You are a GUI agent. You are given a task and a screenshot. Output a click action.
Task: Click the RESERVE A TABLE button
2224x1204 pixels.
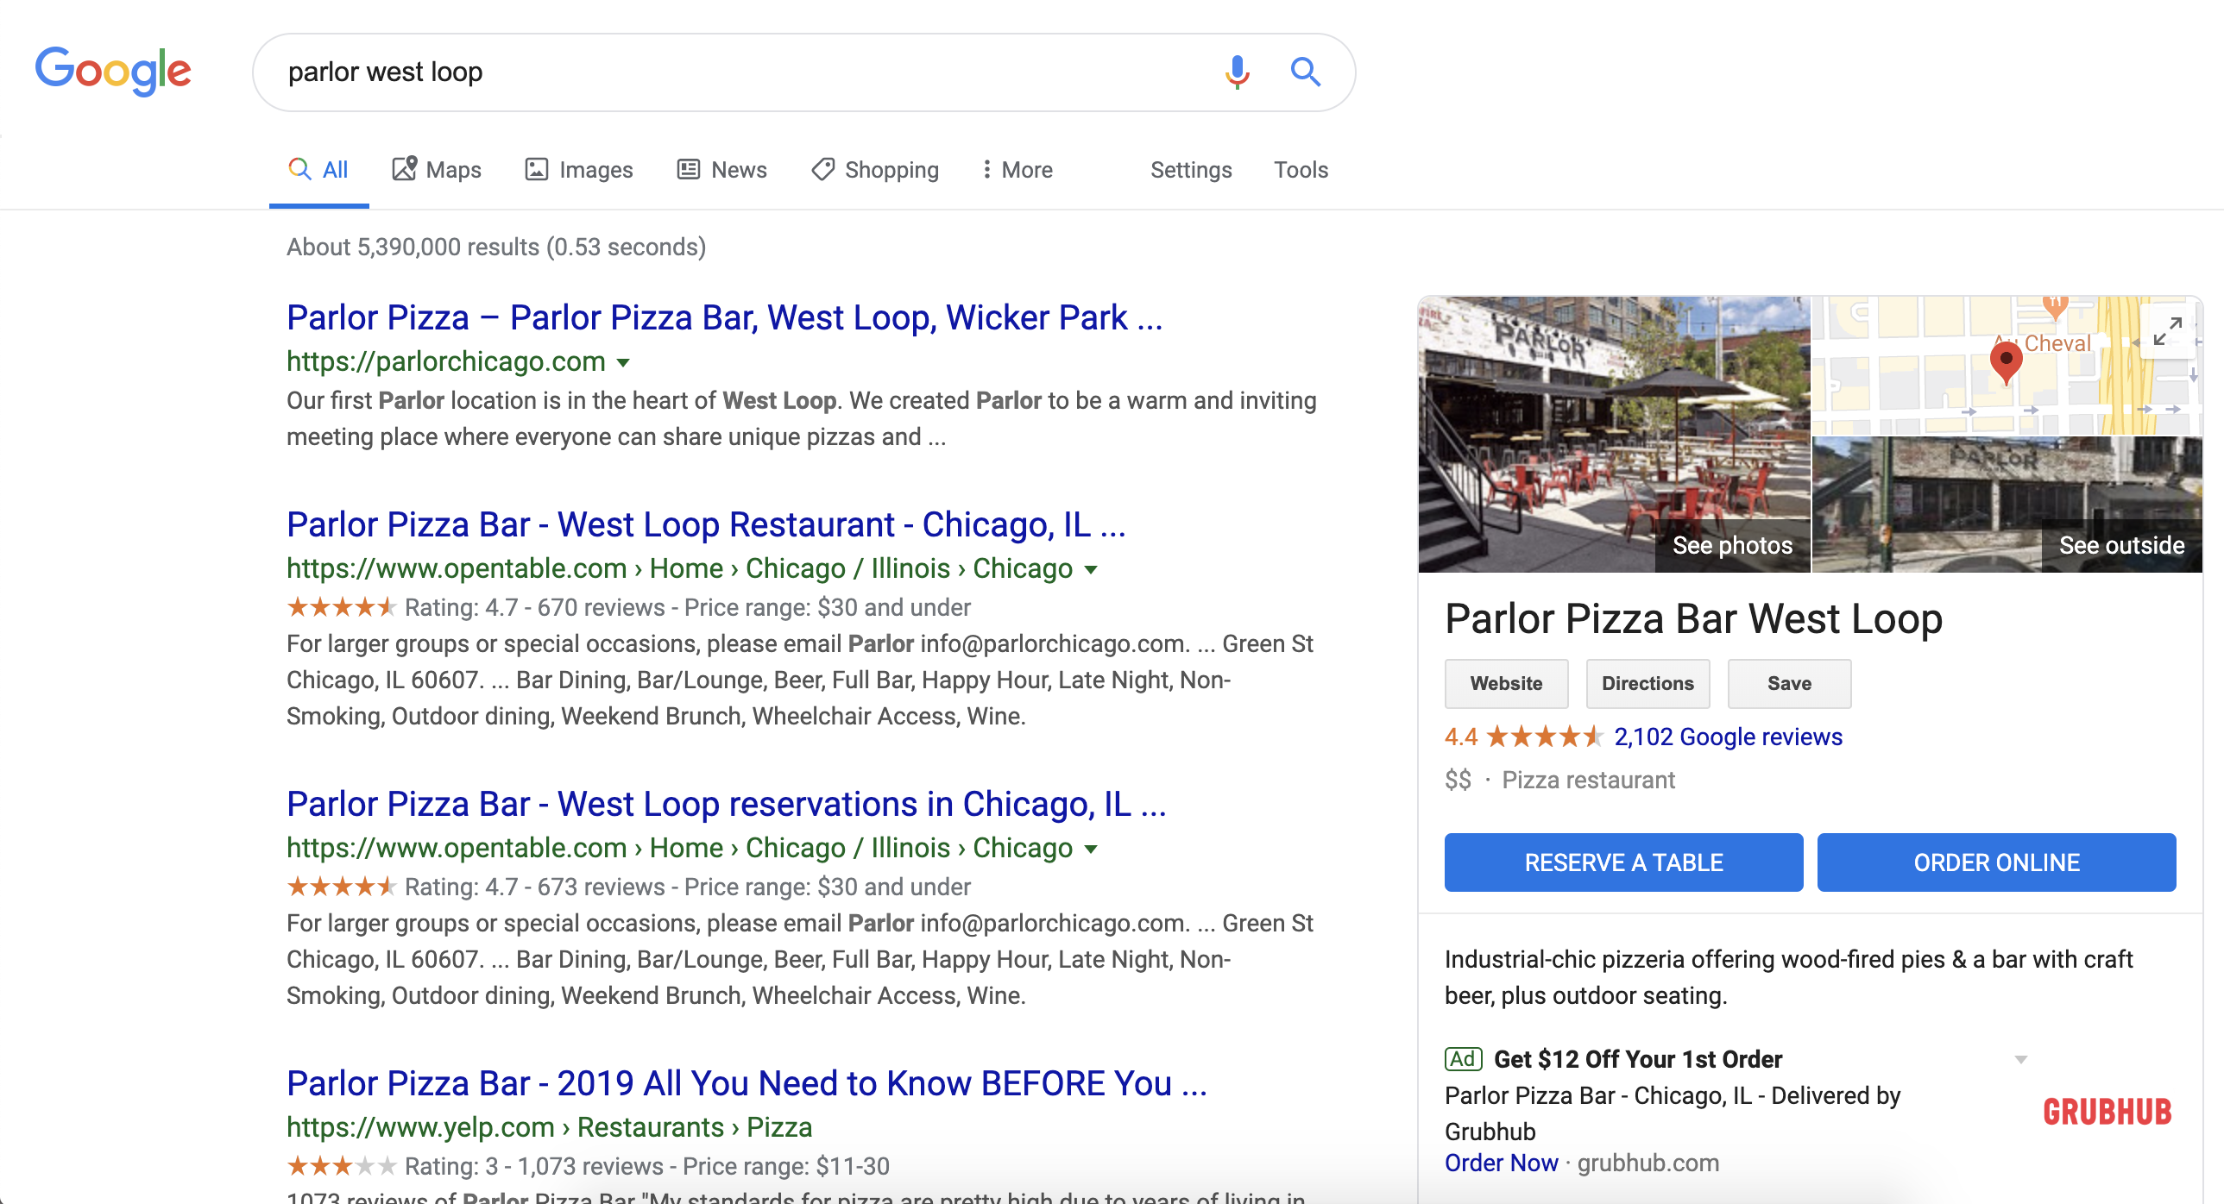pyautogui.click(x=1623, y=862)
